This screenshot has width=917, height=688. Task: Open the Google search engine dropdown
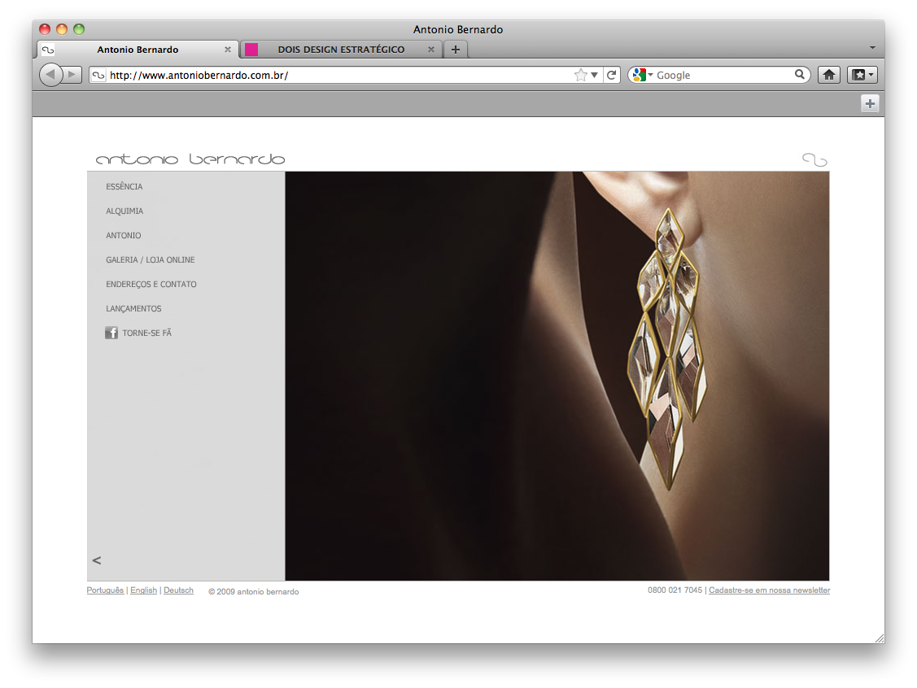click(641, 75)
